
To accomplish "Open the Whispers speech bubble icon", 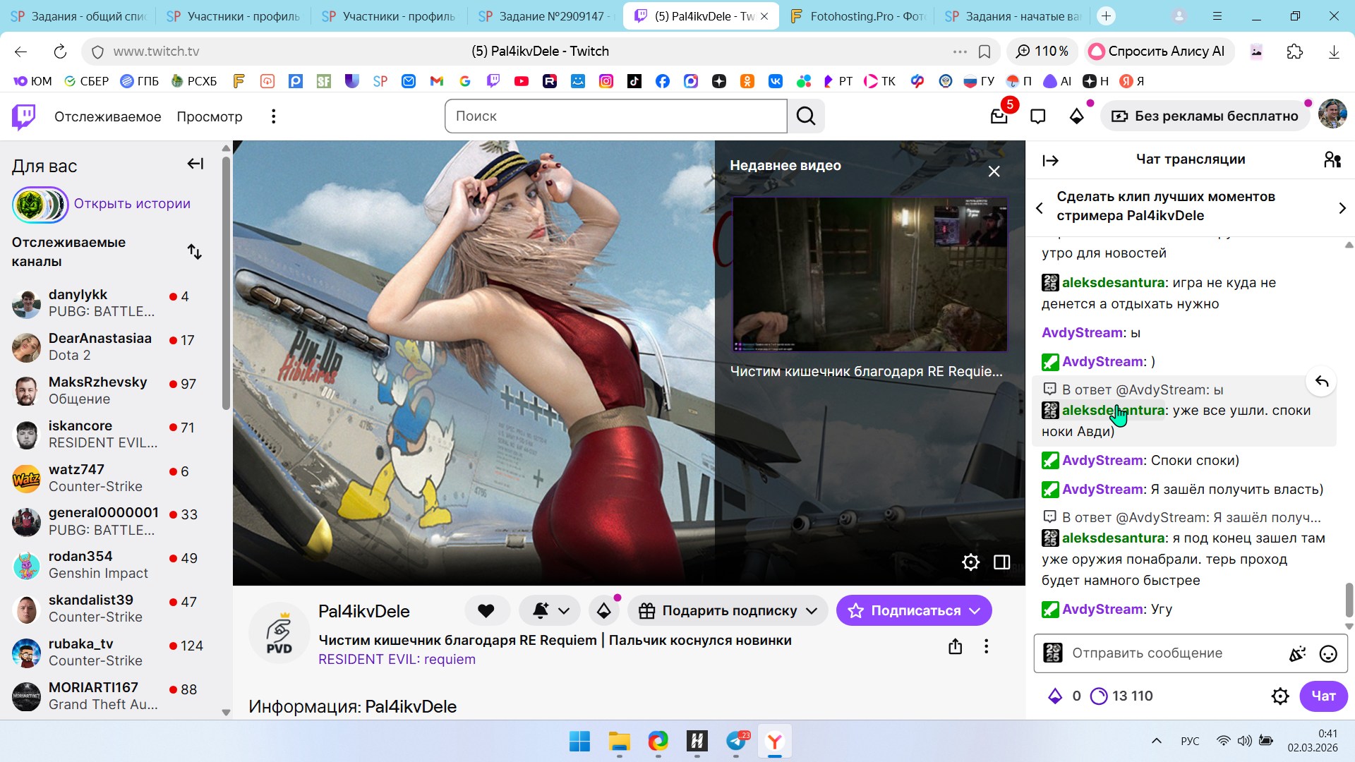I will click(1037, 116).
